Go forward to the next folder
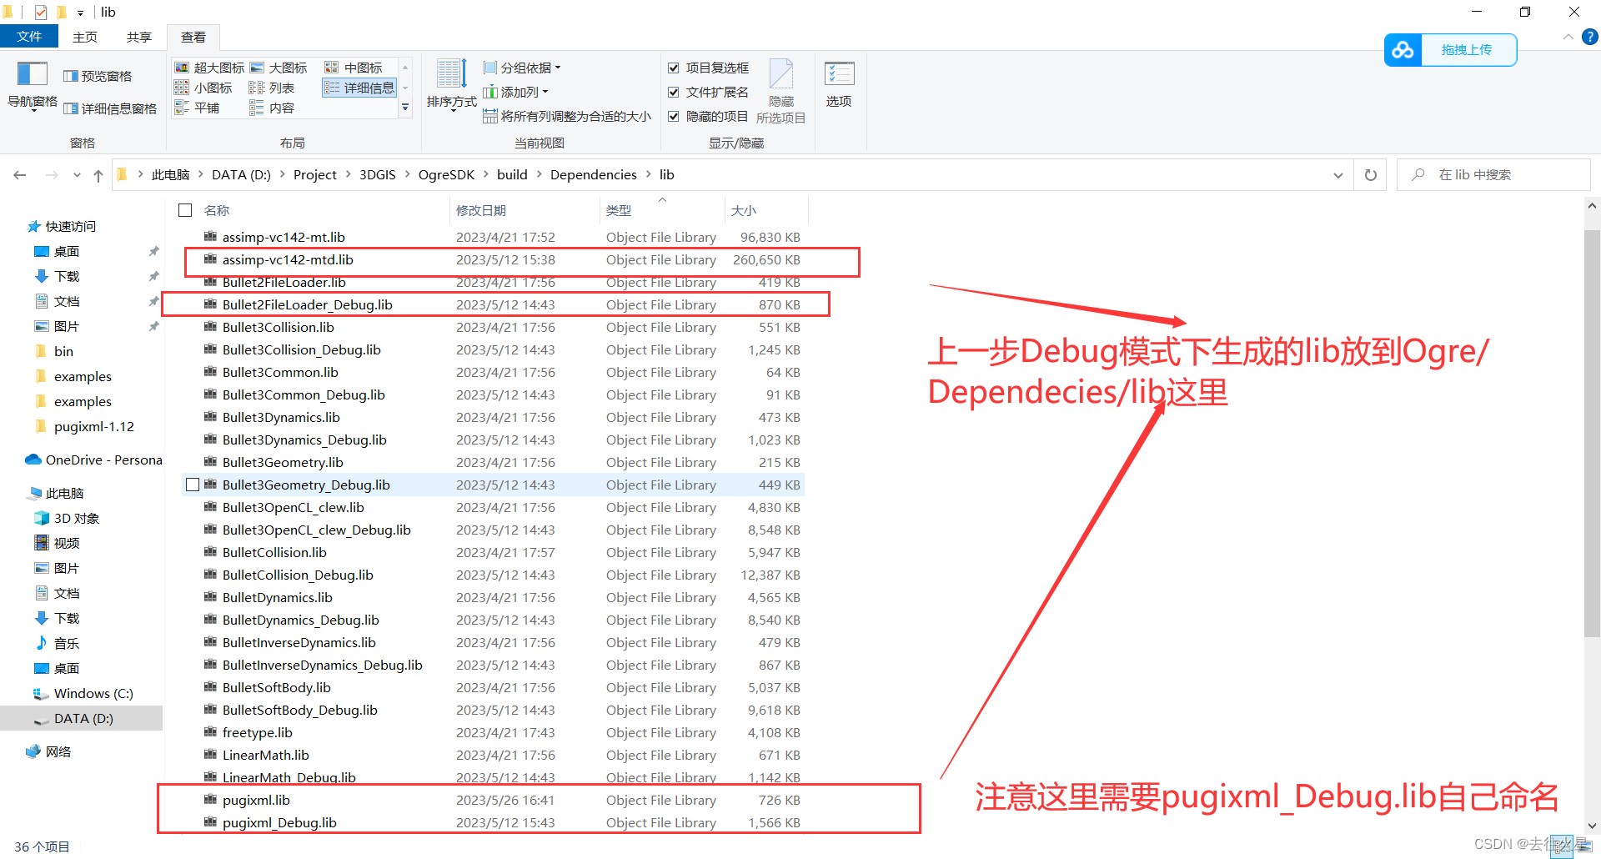The width and height of the screenshot is (1601, 859). click(52, 175)
